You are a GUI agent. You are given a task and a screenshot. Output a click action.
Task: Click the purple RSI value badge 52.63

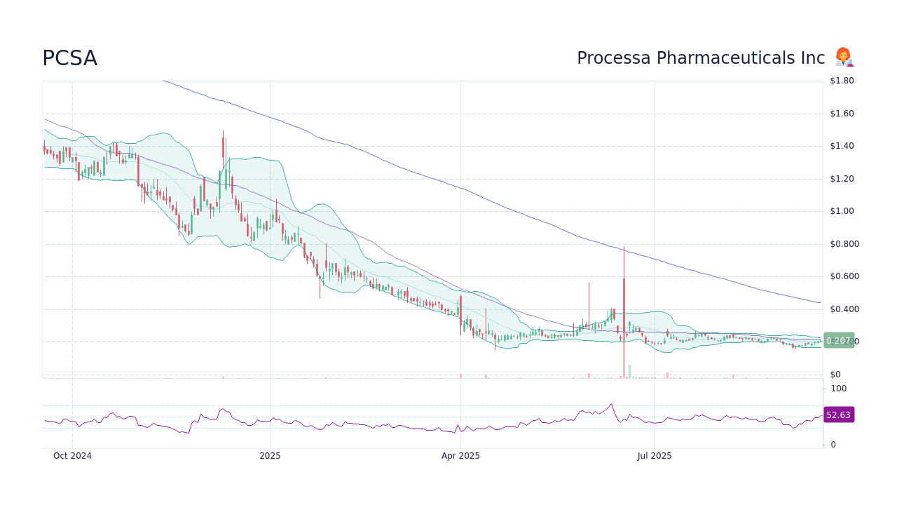(x=838, y=415)
